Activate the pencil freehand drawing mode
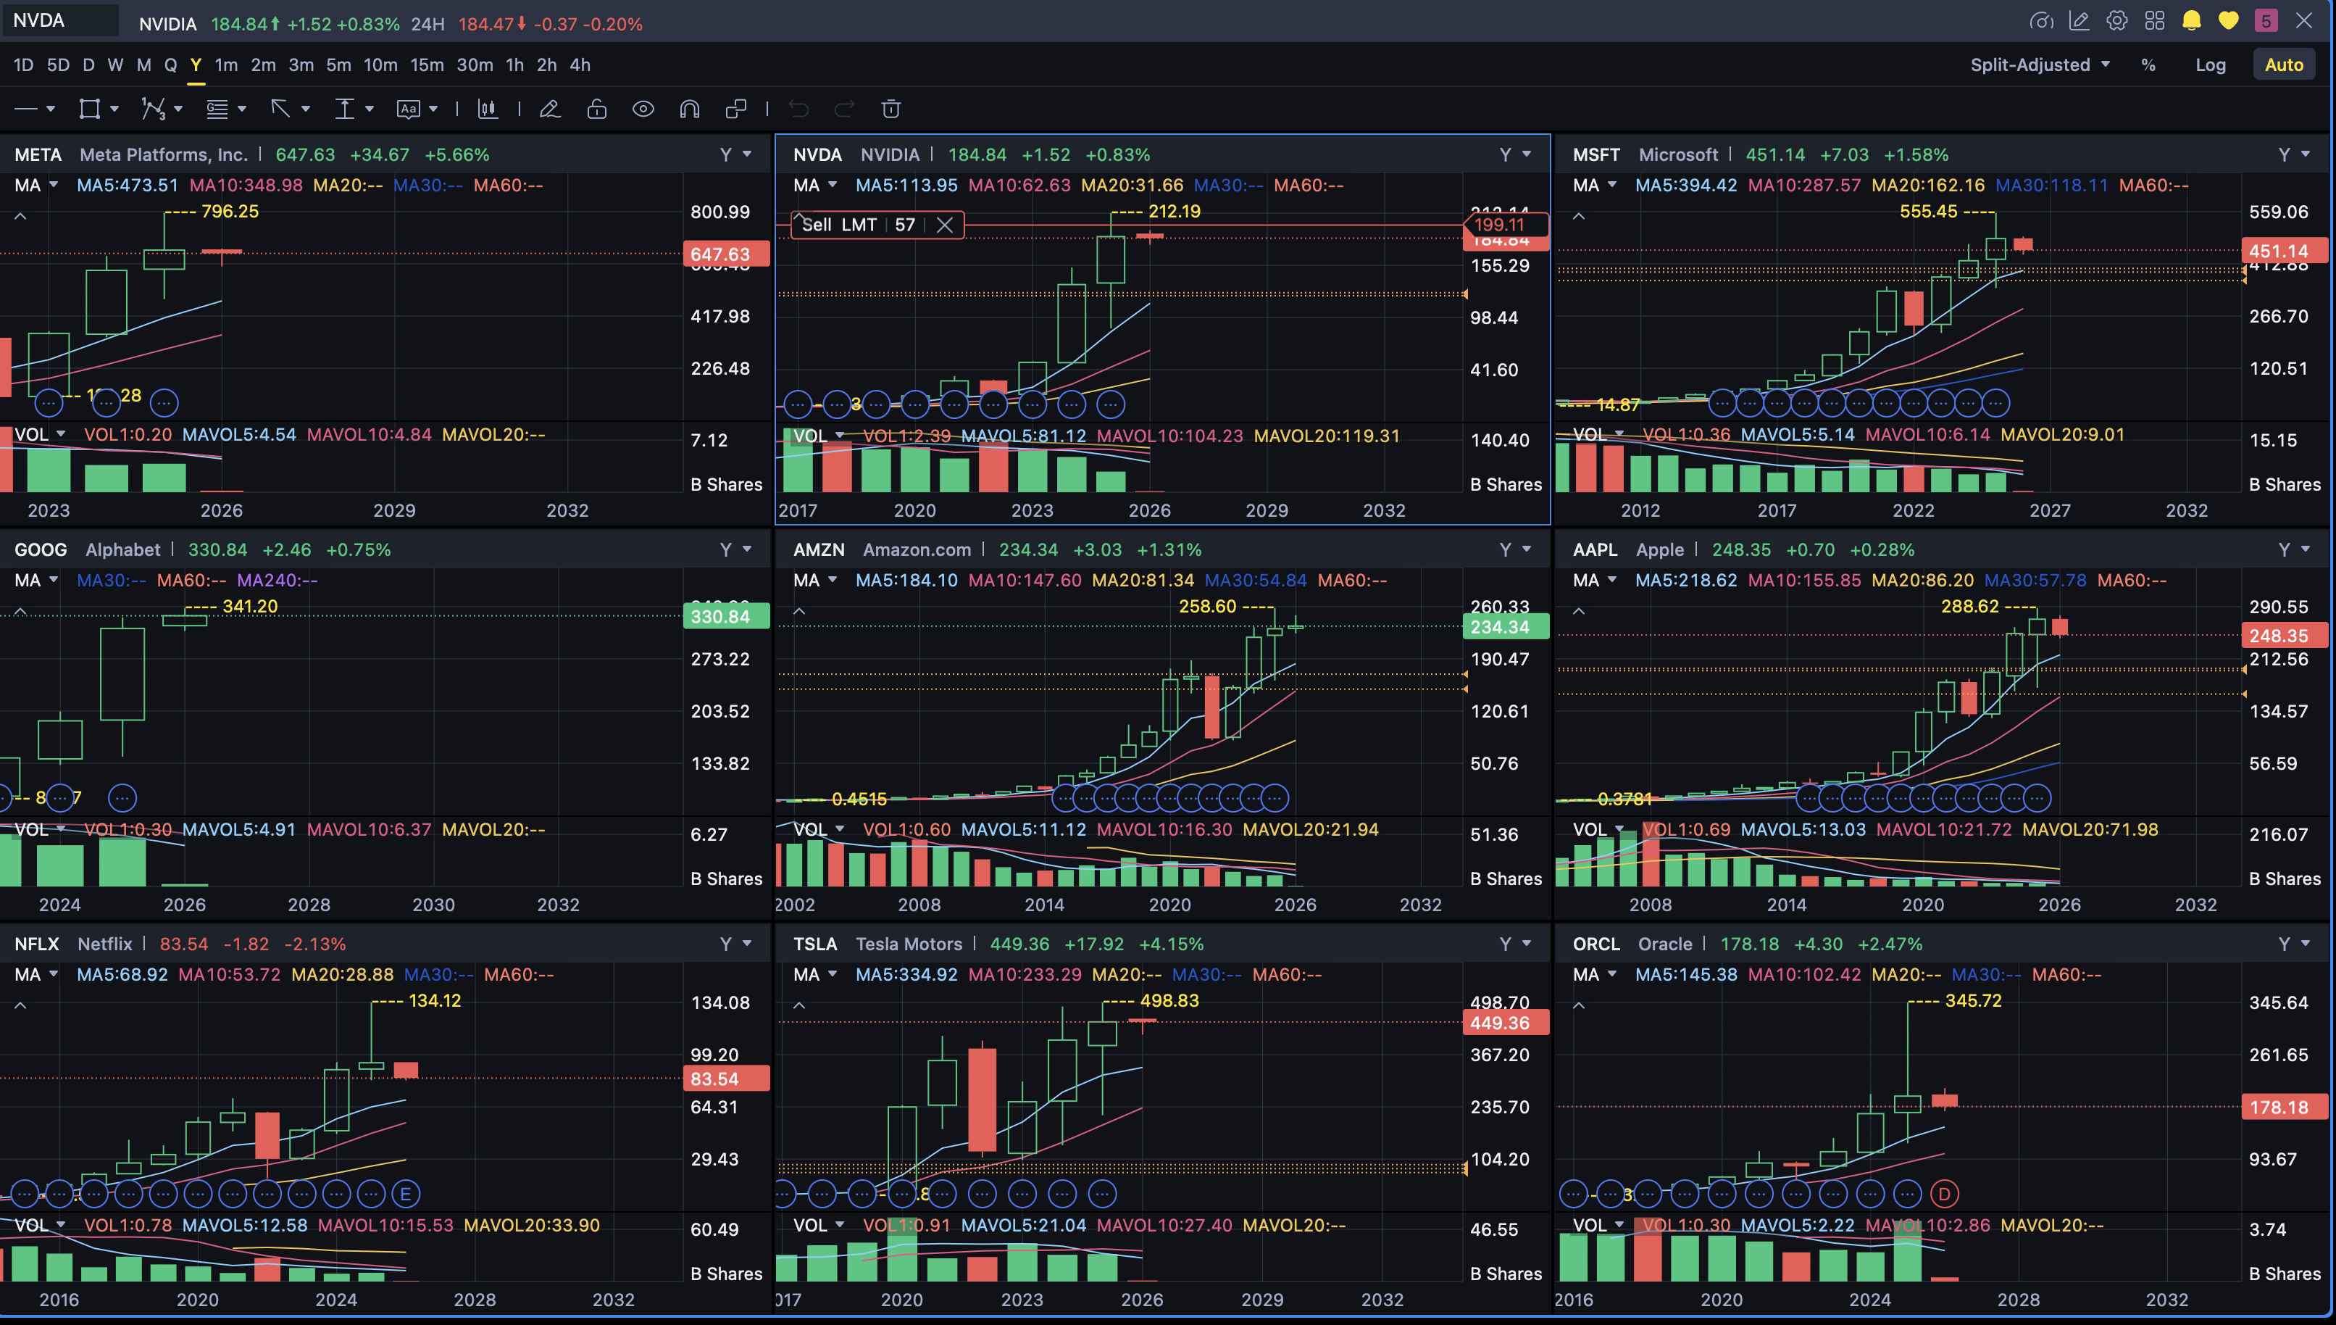Image resolution: width=2336 pixels, height=1325 pixels. tap(549, 109)
